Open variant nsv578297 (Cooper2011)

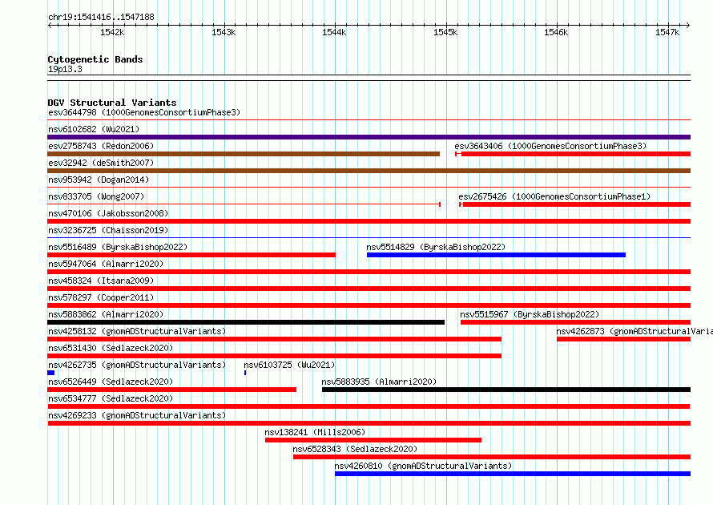click(x=101, y=297)
